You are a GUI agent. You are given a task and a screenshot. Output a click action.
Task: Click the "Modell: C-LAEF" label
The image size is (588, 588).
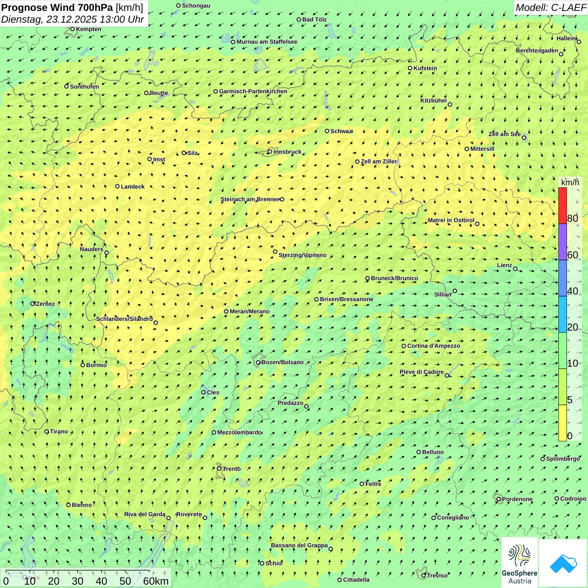point(551,8)
